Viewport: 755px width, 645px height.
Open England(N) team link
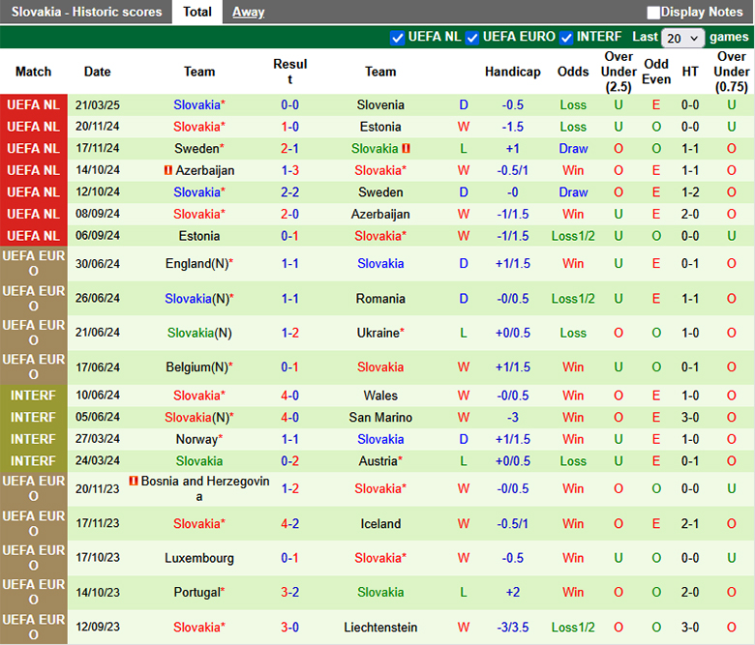pyautogui.click(x=198, y=264)
